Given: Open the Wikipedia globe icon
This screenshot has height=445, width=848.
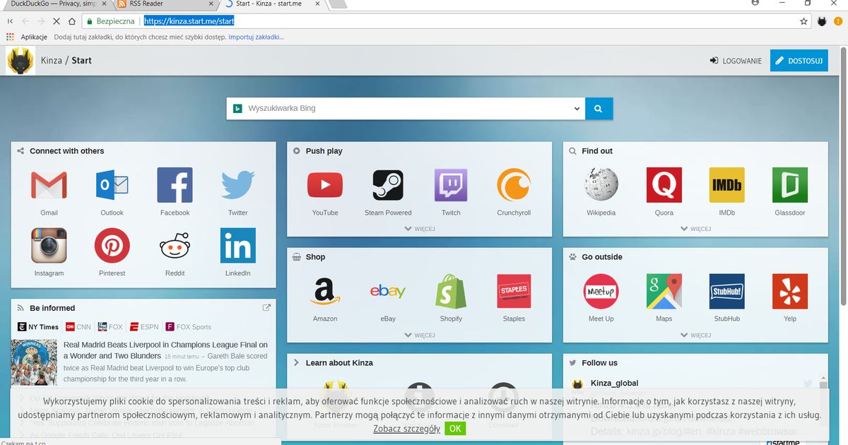Looking at the screenshot, I should [601, 185].
